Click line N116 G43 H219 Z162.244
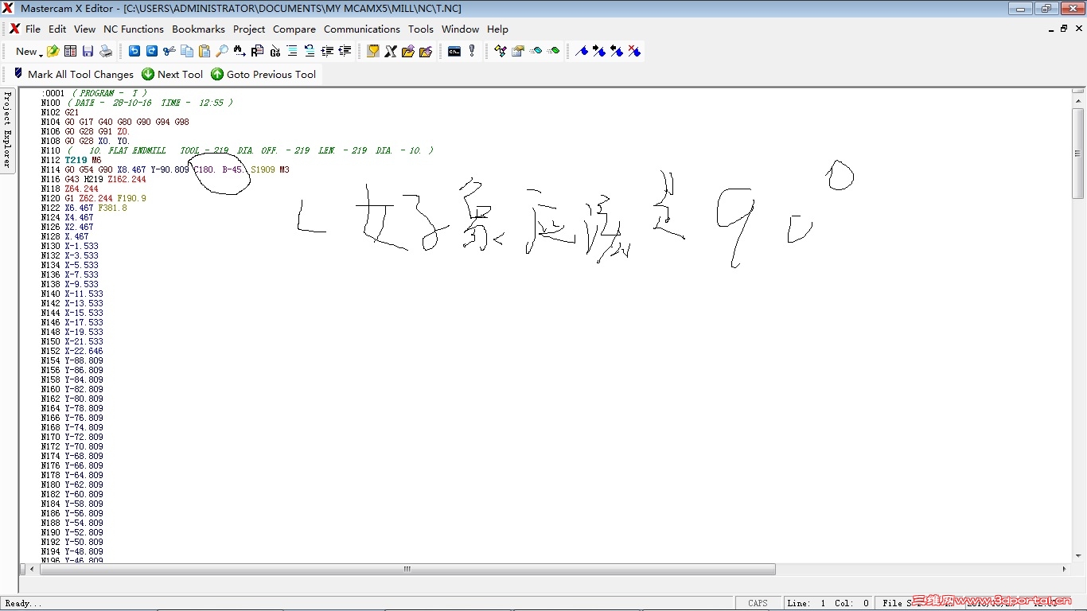This screenshot has width=1087, height=611. (94, 179)
